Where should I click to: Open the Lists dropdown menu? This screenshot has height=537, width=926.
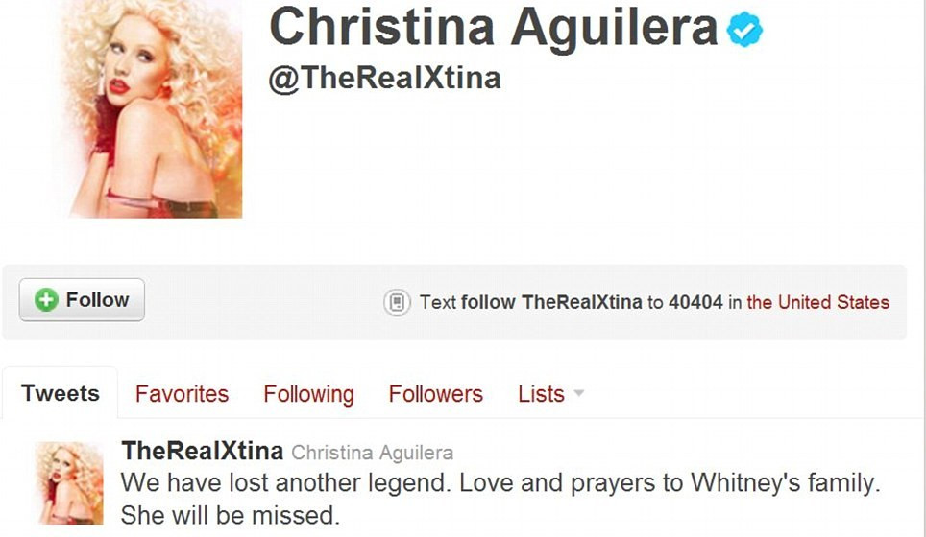[x=551, y=394]
